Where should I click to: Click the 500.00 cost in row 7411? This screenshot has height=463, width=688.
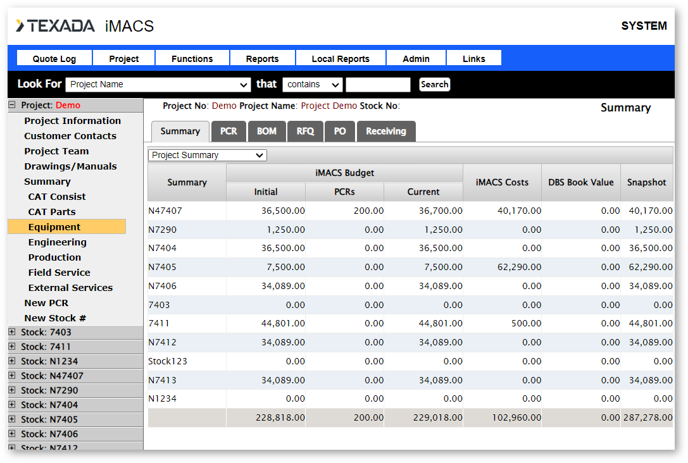point(526,323)
